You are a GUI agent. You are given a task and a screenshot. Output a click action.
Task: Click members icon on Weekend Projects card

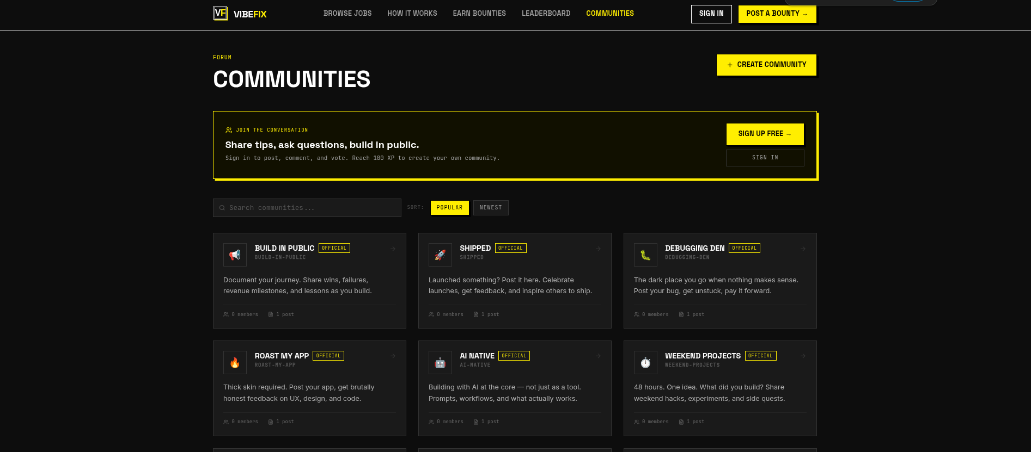[x=637, y=422]
